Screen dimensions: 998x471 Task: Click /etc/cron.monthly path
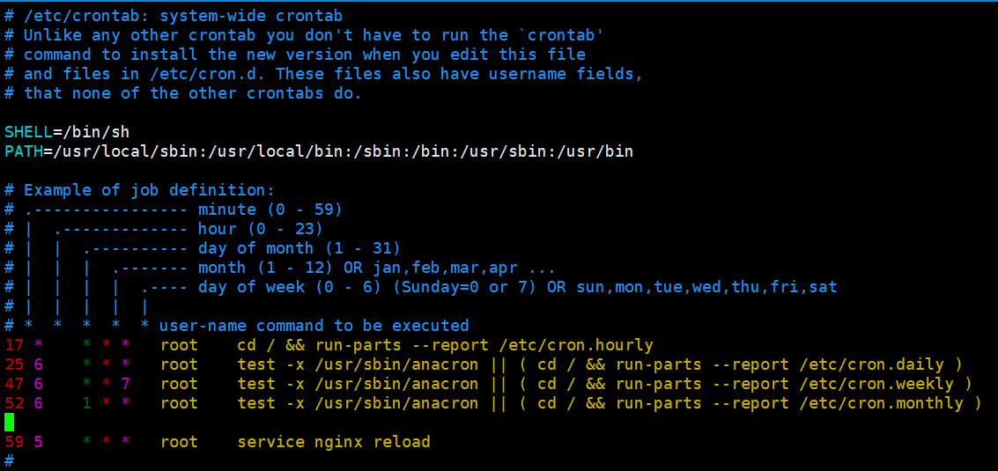pos(881,403)
